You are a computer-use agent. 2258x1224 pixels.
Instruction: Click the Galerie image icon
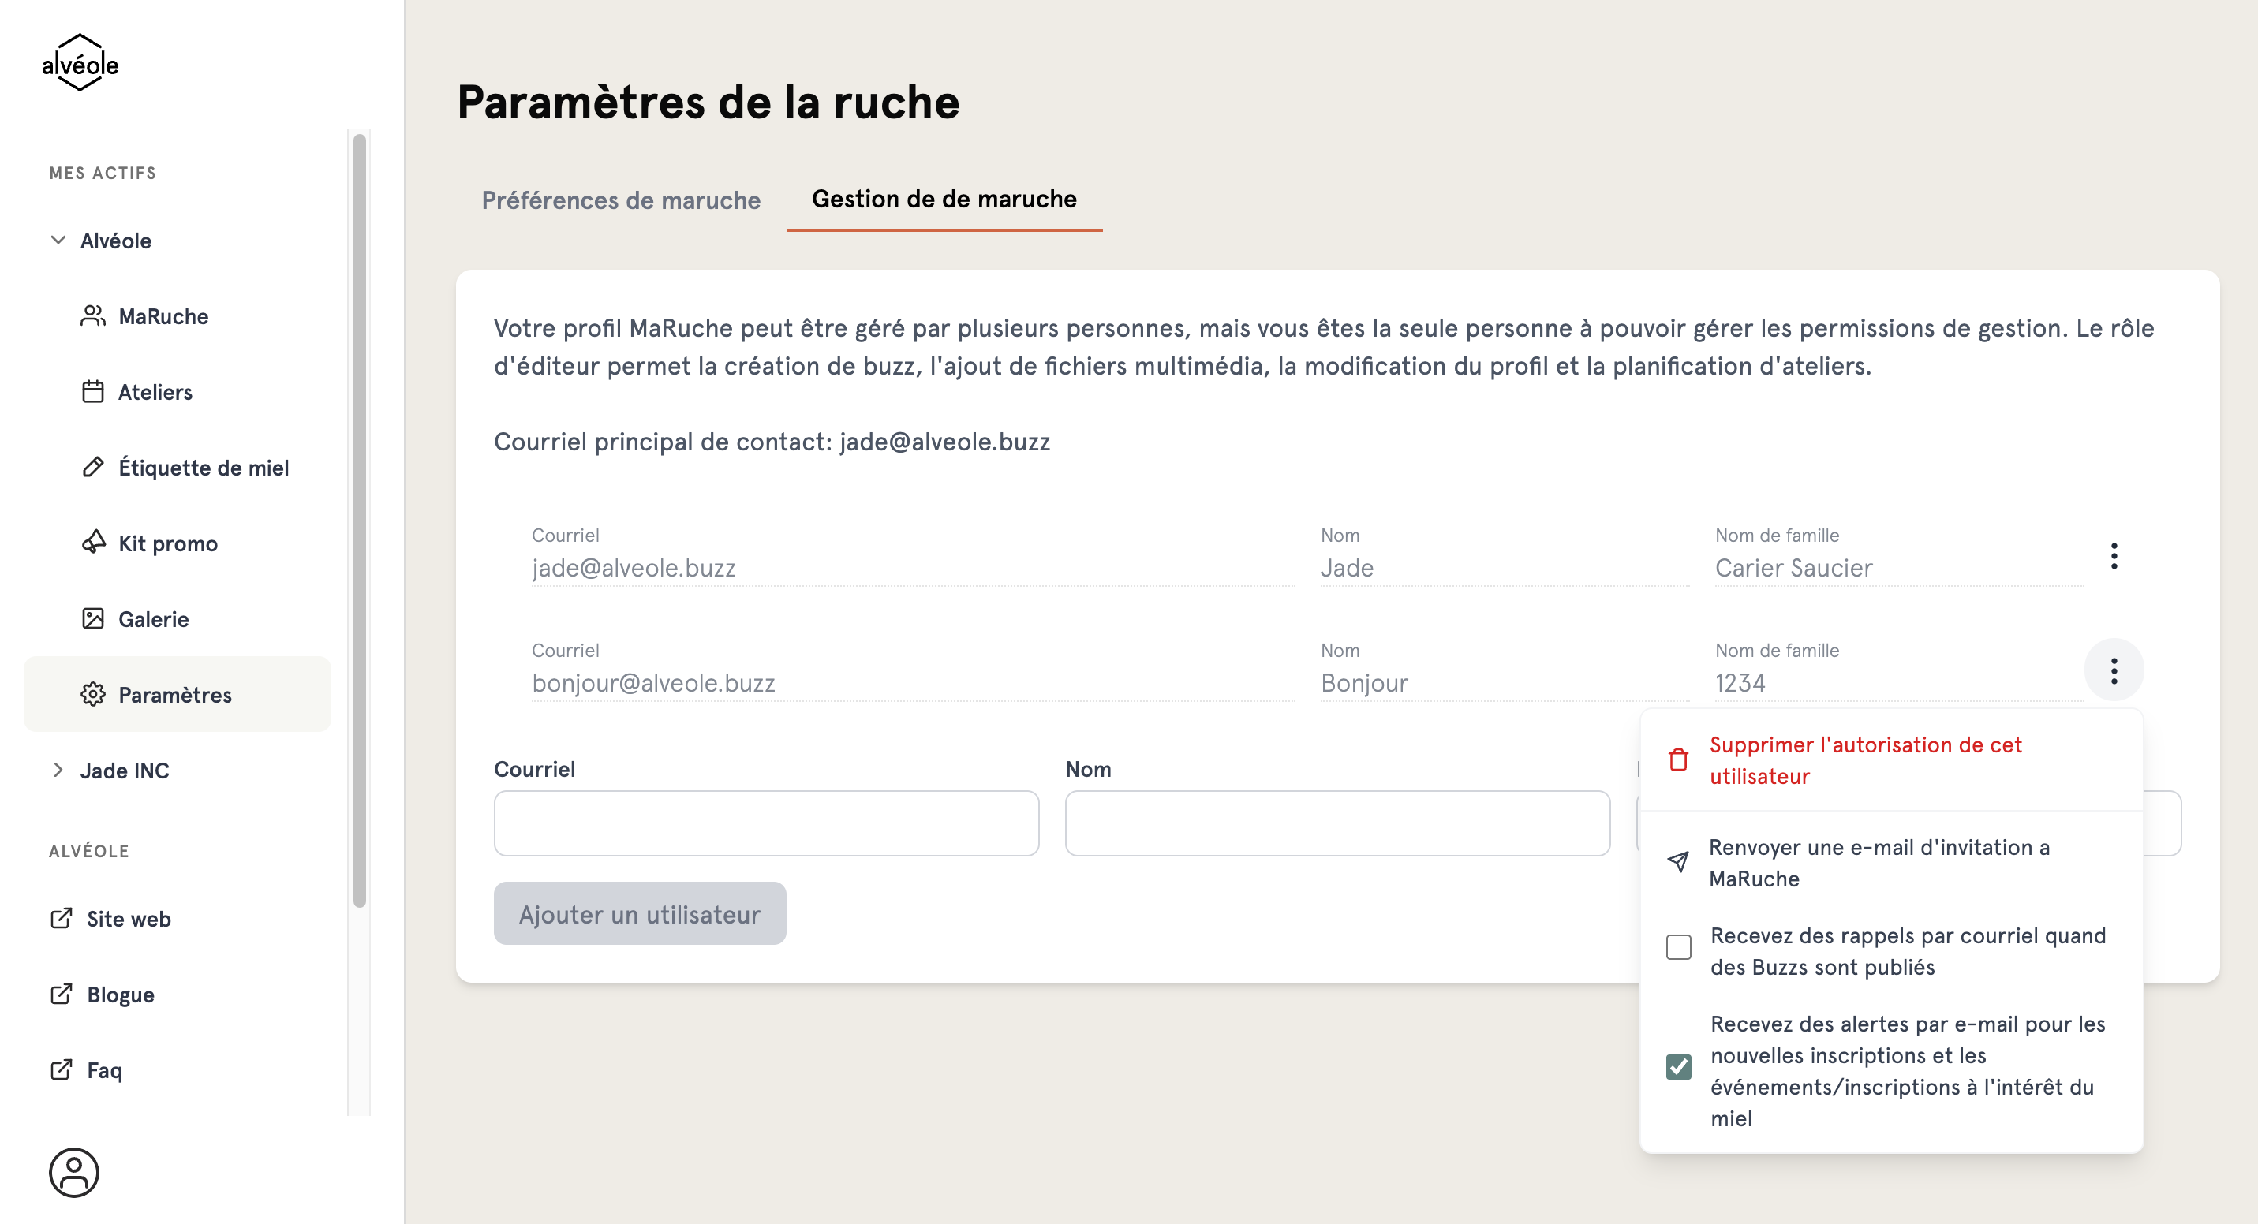[x=93, y=618]
